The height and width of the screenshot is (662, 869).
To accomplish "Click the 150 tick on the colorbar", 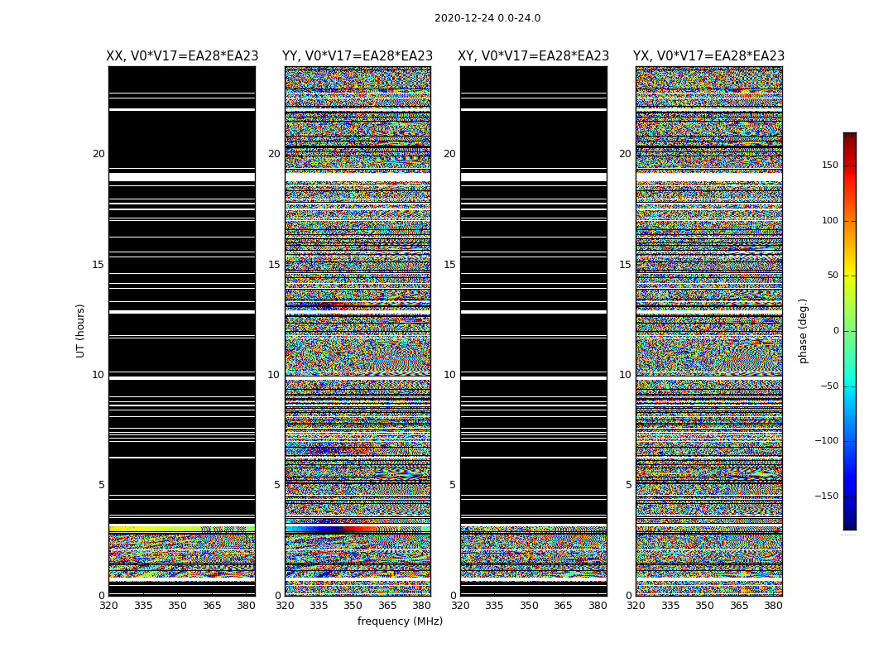I will point(830,165).
